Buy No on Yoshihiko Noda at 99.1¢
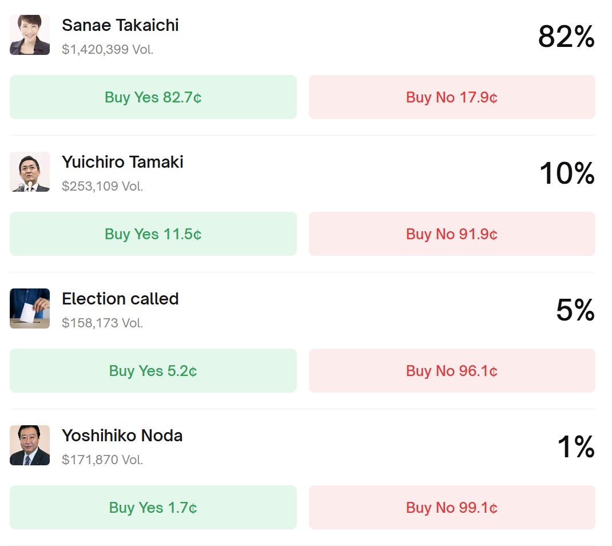The height and width of the screenshot is (546, 612). (x=452, y=508)
